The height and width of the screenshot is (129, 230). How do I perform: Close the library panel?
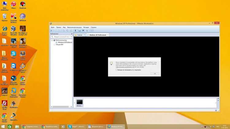coord(72,34)
